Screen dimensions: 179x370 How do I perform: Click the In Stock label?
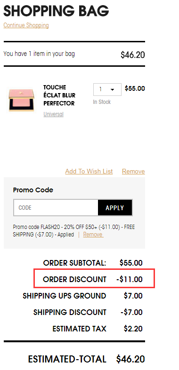click(x=102, y=102)
